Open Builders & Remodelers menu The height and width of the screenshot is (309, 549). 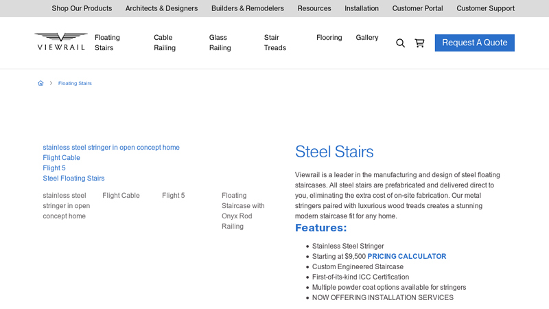coord(248,8)
